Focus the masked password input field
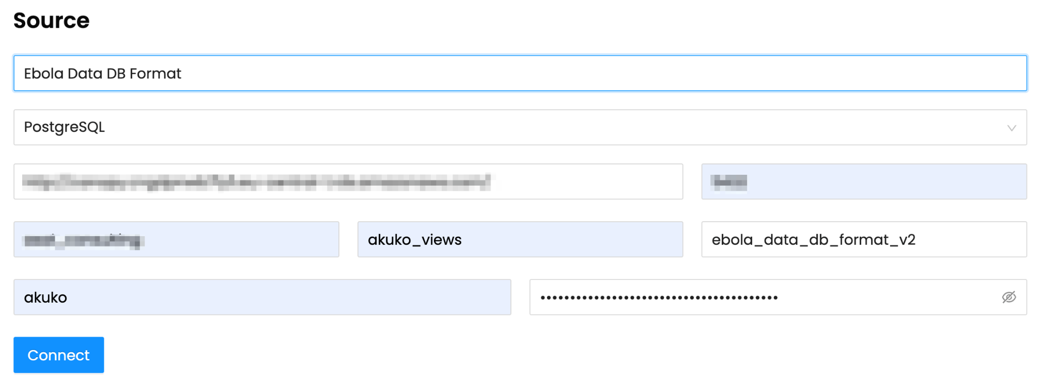The height and width of the screenshot is (382, 1058). 765,297
